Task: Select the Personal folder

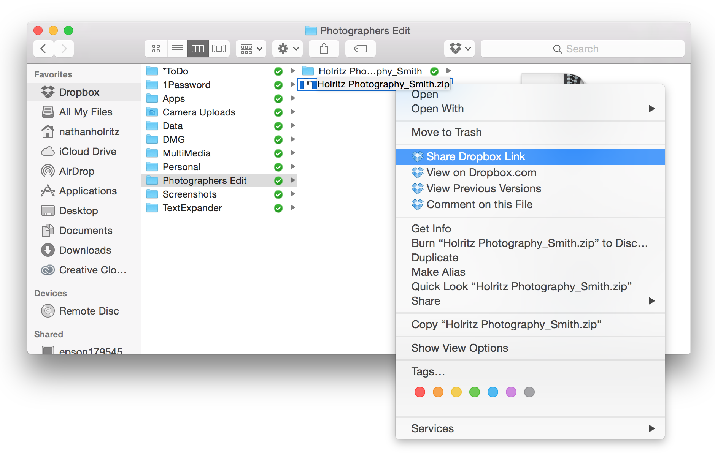Action: [x=219, y=167]
